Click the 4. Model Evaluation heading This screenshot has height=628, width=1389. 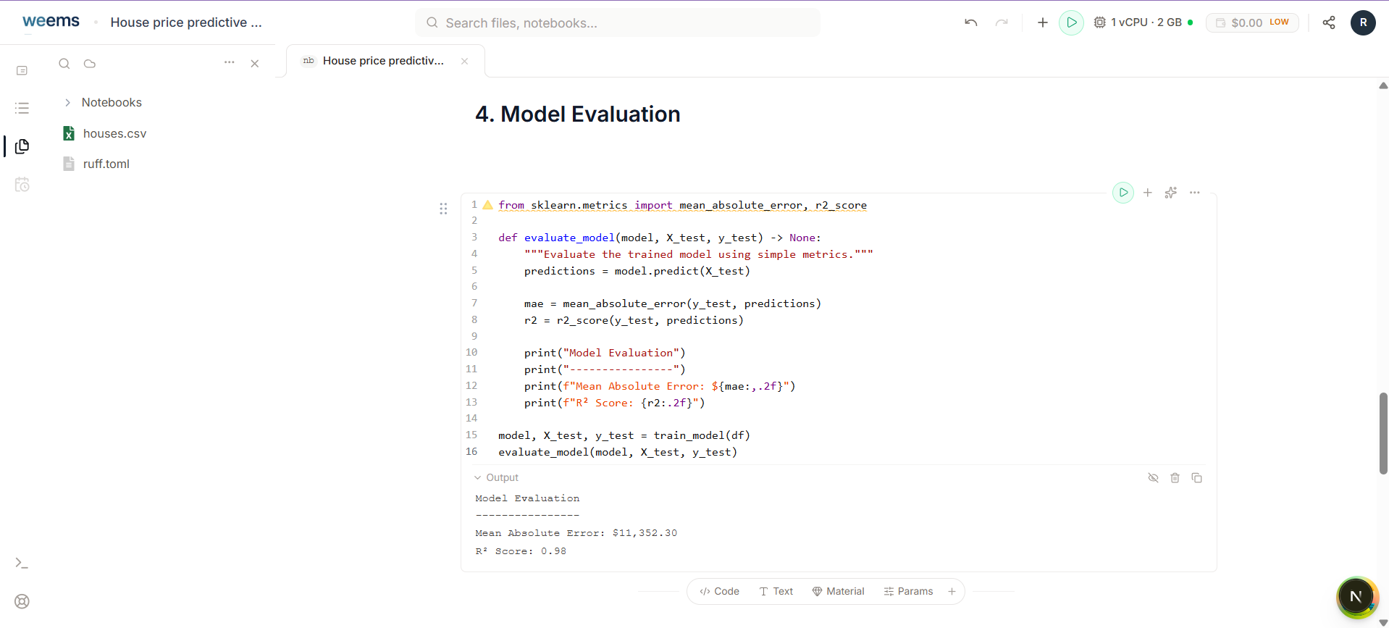pyautogui.click(x=577, y=114)
